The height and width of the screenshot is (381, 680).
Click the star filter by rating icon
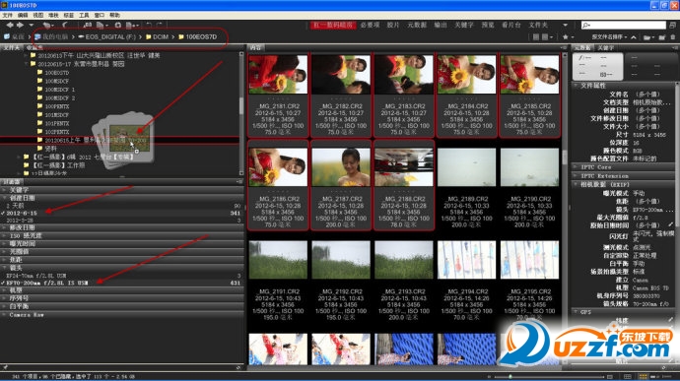(565, 37)
